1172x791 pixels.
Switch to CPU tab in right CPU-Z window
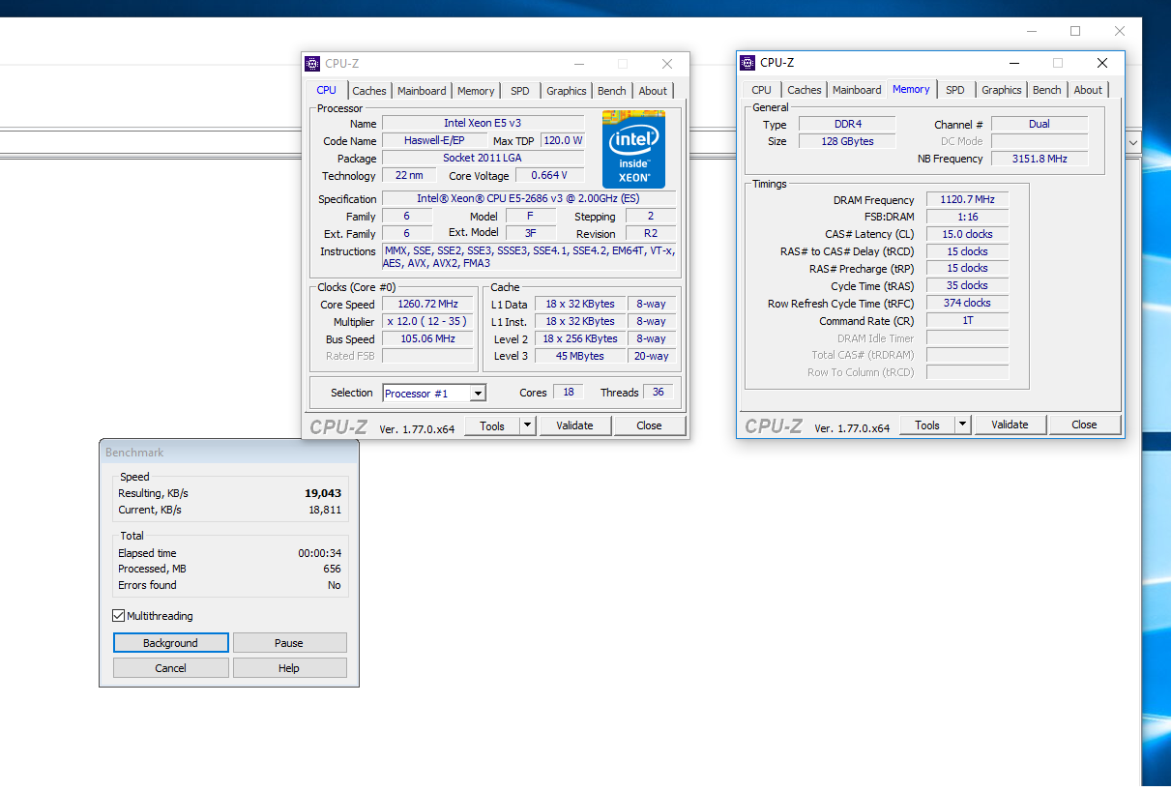coord(762,90)
